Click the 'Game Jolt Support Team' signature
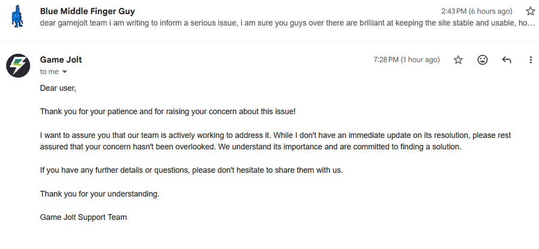This screenshot has width=539, height=249. (83, 217)
